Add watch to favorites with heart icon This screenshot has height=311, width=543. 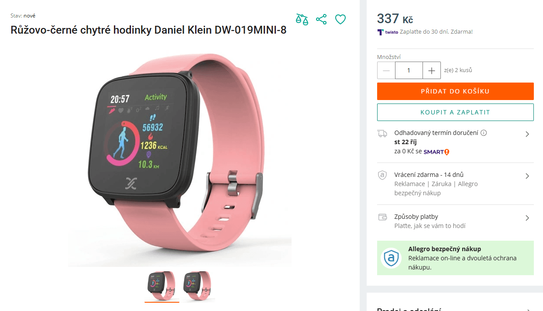click(x=340, y=19)
